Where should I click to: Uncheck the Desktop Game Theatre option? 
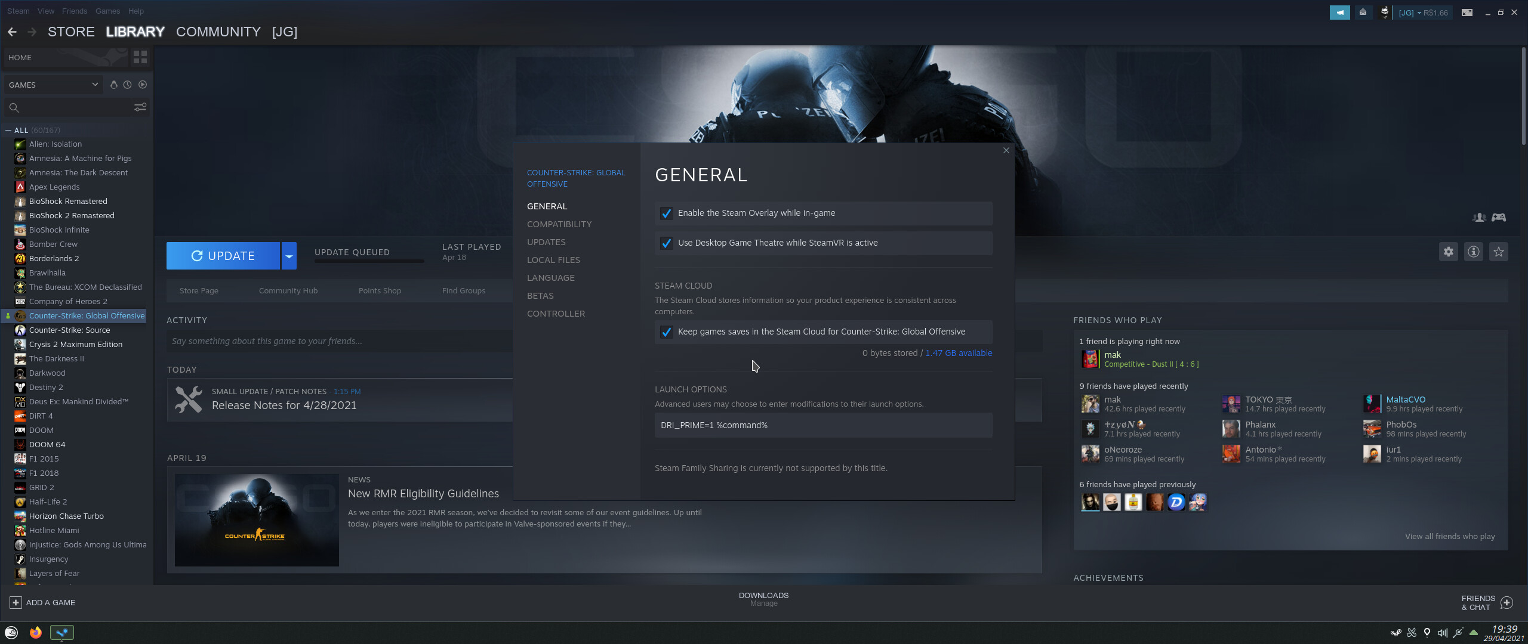[x=667, y=243]
